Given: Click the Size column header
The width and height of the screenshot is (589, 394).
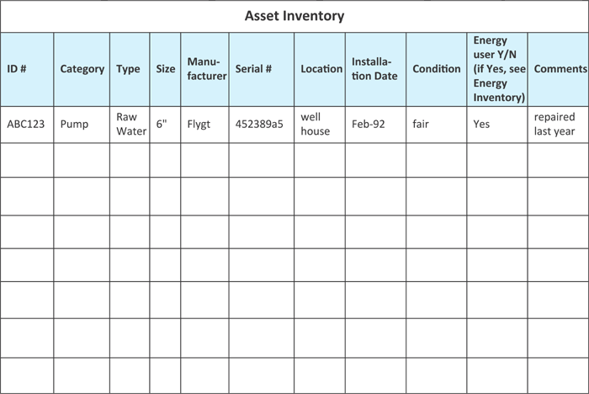Looking at the screenshot, I should (x=165, y=69).
